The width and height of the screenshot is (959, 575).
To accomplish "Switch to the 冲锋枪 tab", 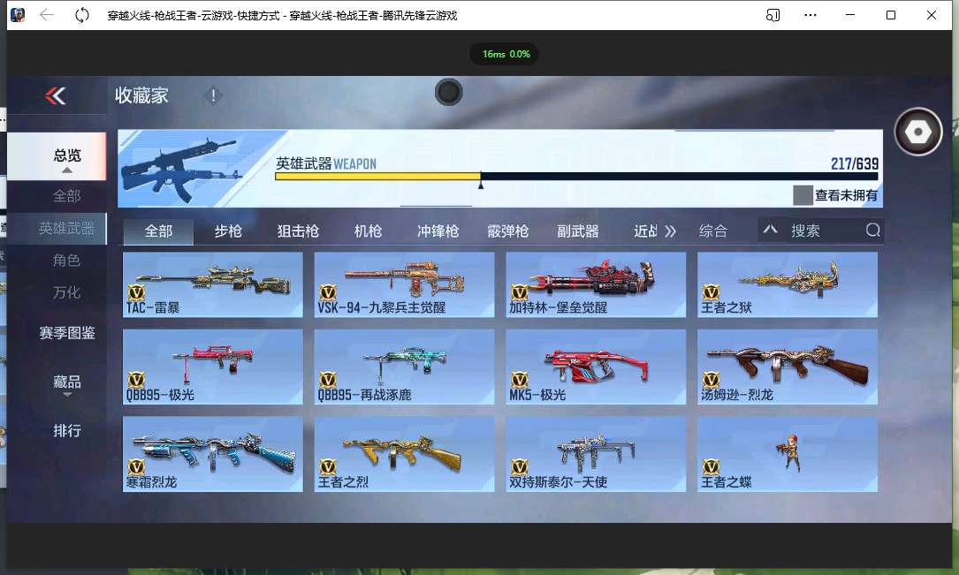I will (438, 231).
